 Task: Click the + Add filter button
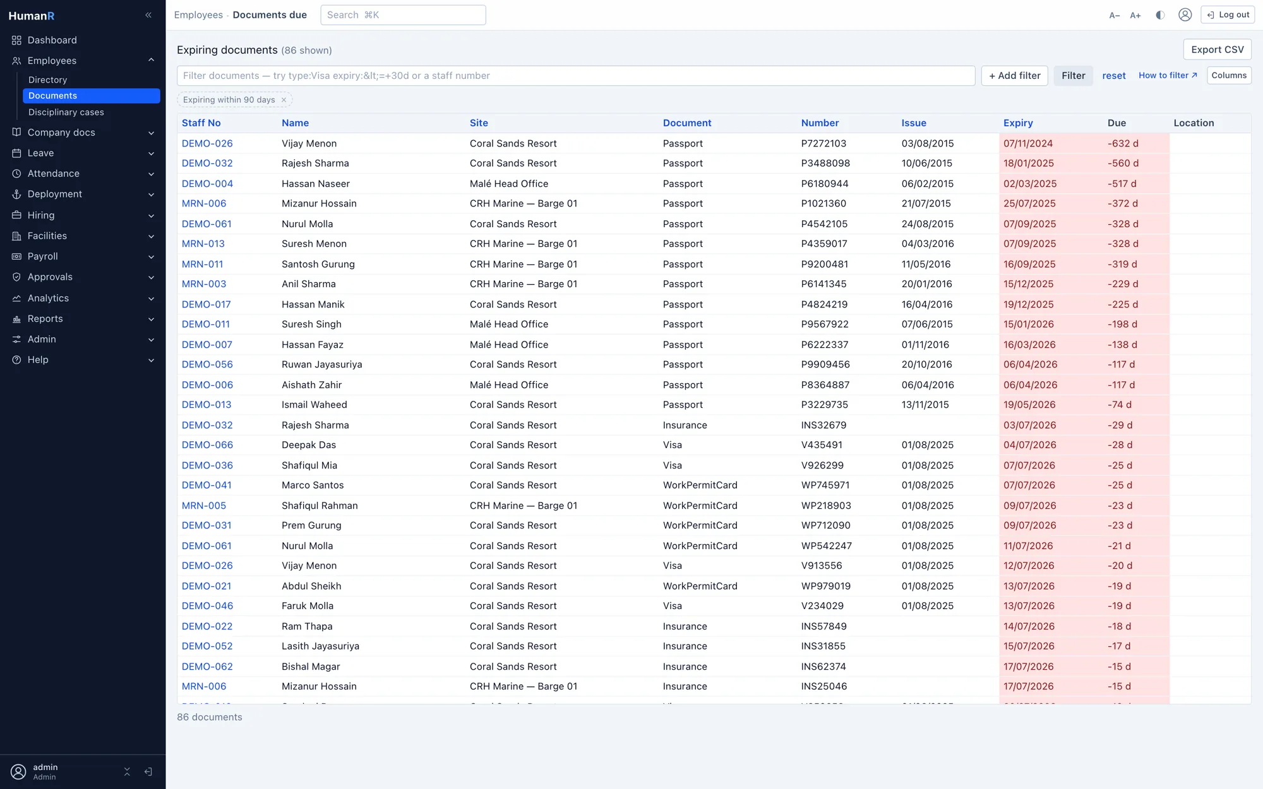pos(1014,76)
